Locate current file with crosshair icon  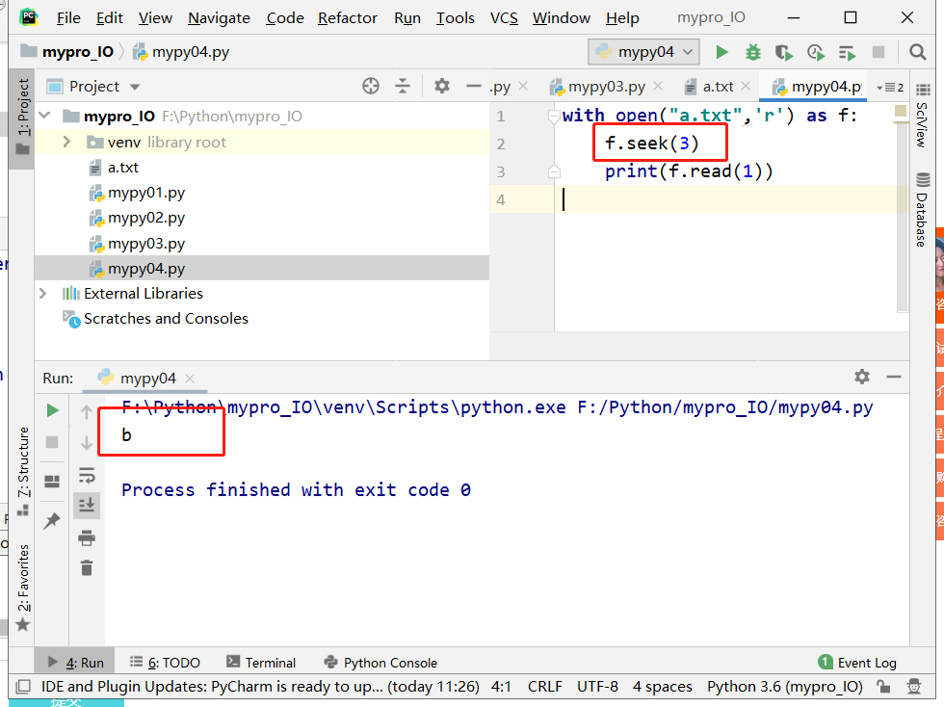pos(371,86)
